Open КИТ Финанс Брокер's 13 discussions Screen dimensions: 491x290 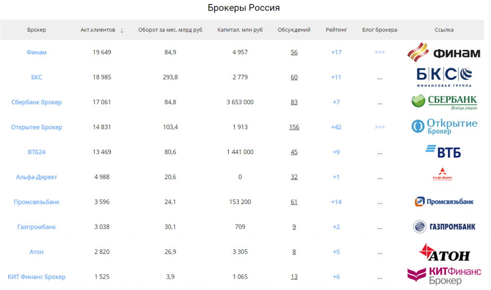click(294, 277)
